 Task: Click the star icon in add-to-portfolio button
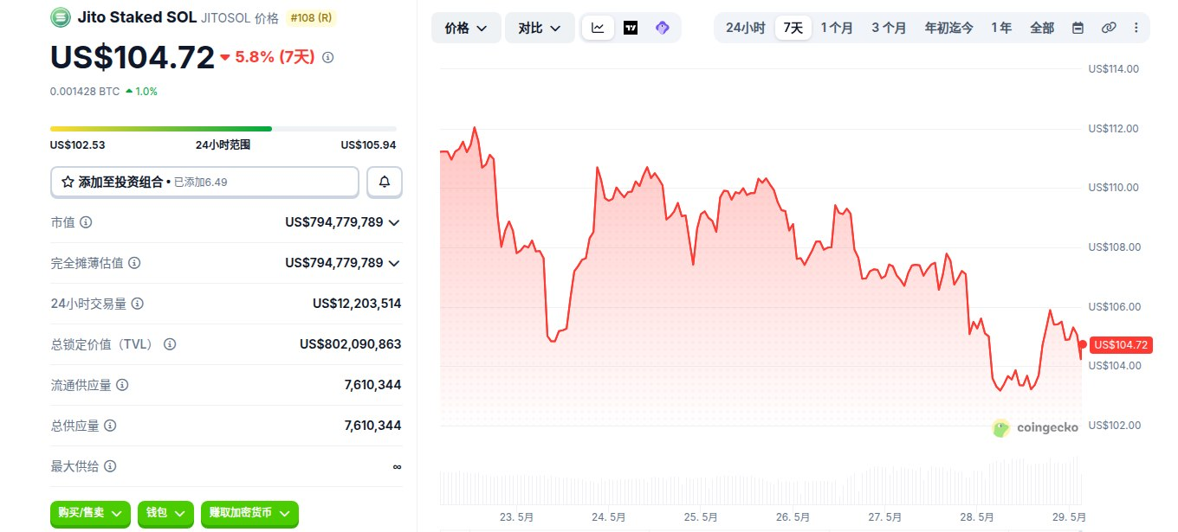point(68,182)
